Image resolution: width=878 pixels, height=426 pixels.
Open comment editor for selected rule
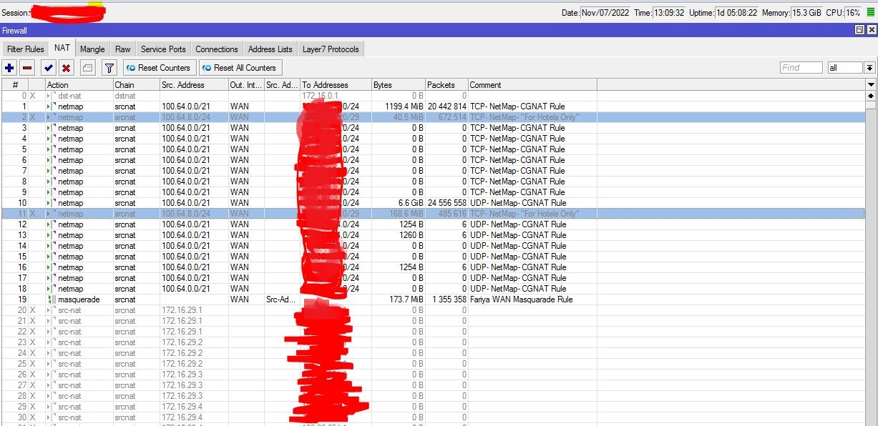87,67
